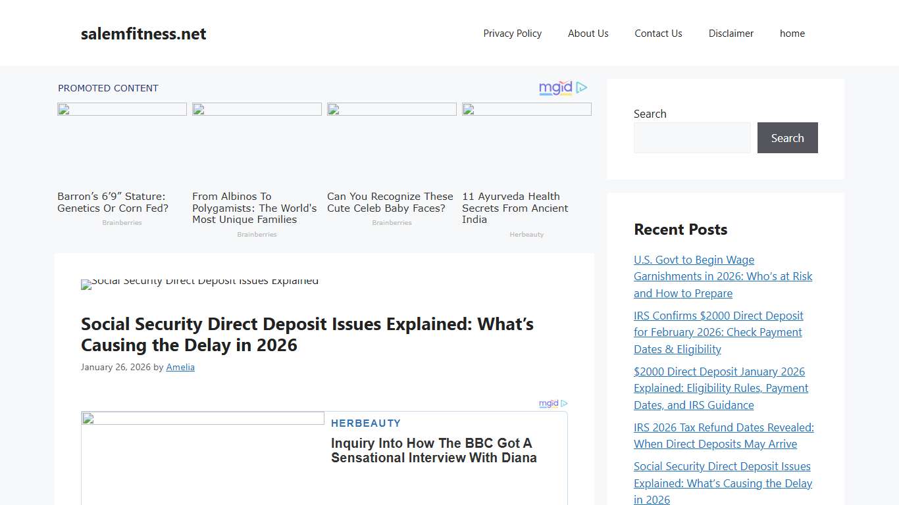Image resolution: width=899 pixels, height=505 pixels.
Task: Navigate to home via the nav bar
Action: [792, 33]
